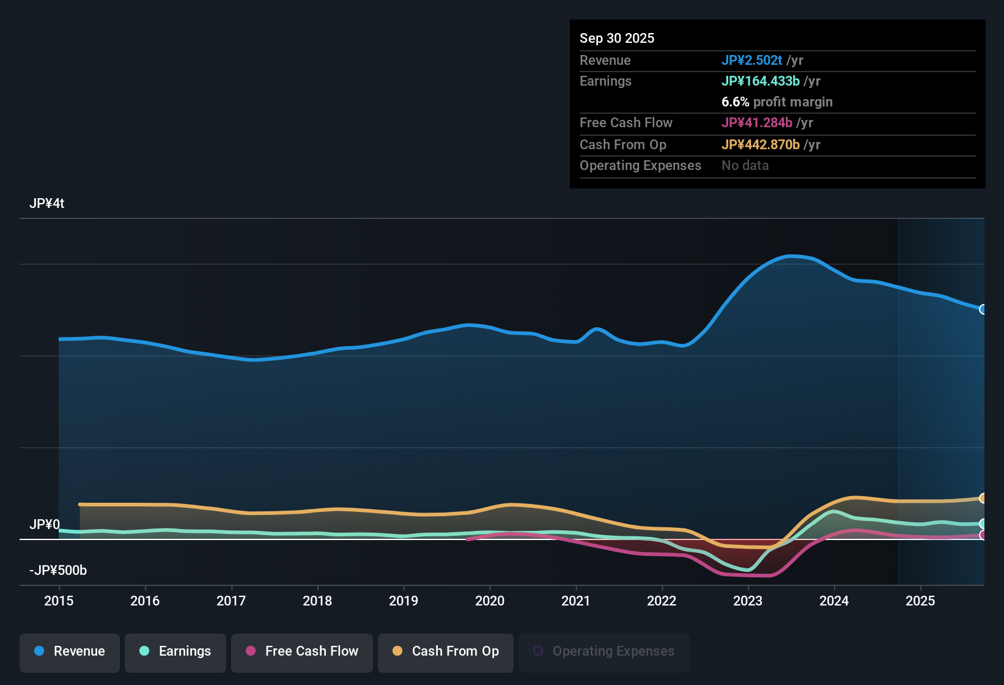Click the 6.6% profit margin indicator
Viewport: 1004px width, 685px height.
coord(777,102)
